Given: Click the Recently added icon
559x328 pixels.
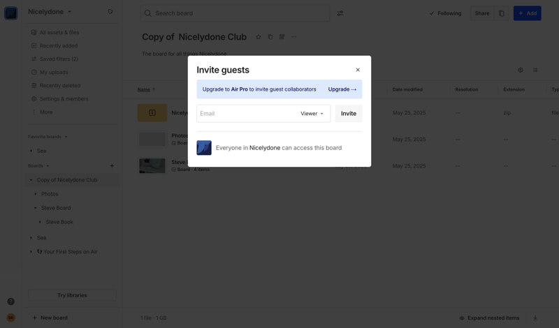Looking at the screenshot, I should [x=34, y=45].
